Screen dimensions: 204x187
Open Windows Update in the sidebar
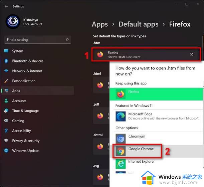pos(38,151)
